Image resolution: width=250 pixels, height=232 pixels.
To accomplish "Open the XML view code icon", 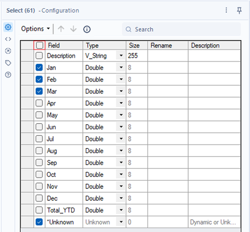I will pyautogui.click(x=8, y=39).
